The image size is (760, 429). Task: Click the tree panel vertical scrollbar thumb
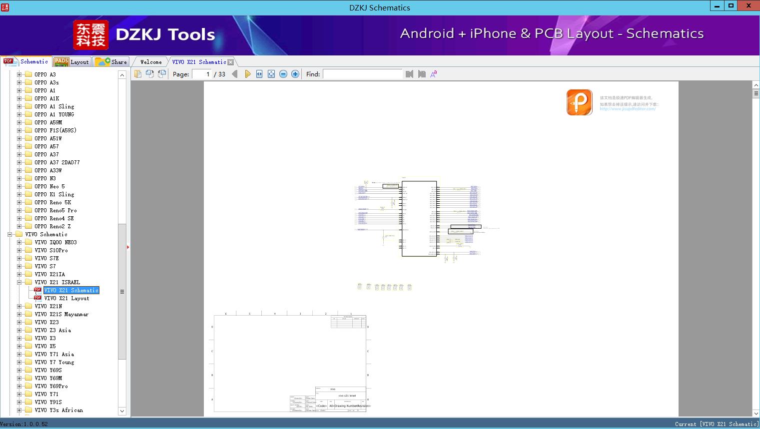coord(122,291)
